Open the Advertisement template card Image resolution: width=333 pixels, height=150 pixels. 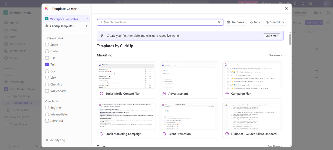(x=189, y=80)
